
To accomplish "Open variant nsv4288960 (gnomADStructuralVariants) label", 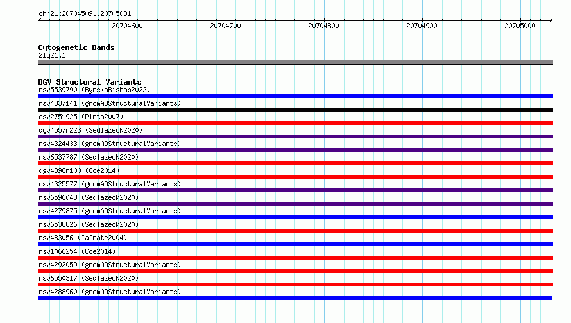I will [110, 292].
